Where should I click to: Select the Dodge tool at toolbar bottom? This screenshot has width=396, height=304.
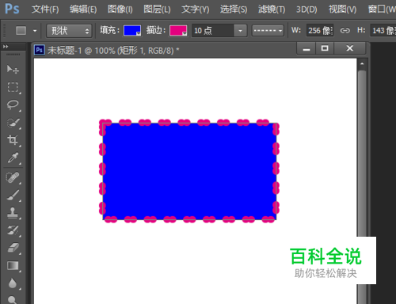pyautogui.click(x=12, y=299)
